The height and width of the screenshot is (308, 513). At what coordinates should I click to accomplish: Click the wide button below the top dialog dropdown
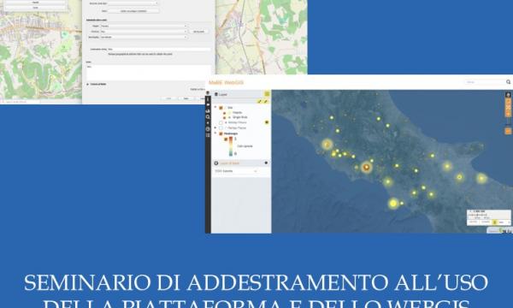[x=133, y=11]
